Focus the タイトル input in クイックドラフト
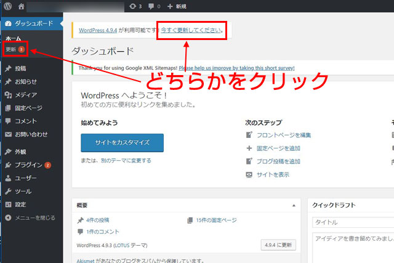The image size is (394, 263). pos(353,222)
